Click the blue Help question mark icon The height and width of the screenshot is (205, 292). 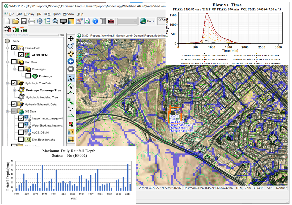point(95,21)
